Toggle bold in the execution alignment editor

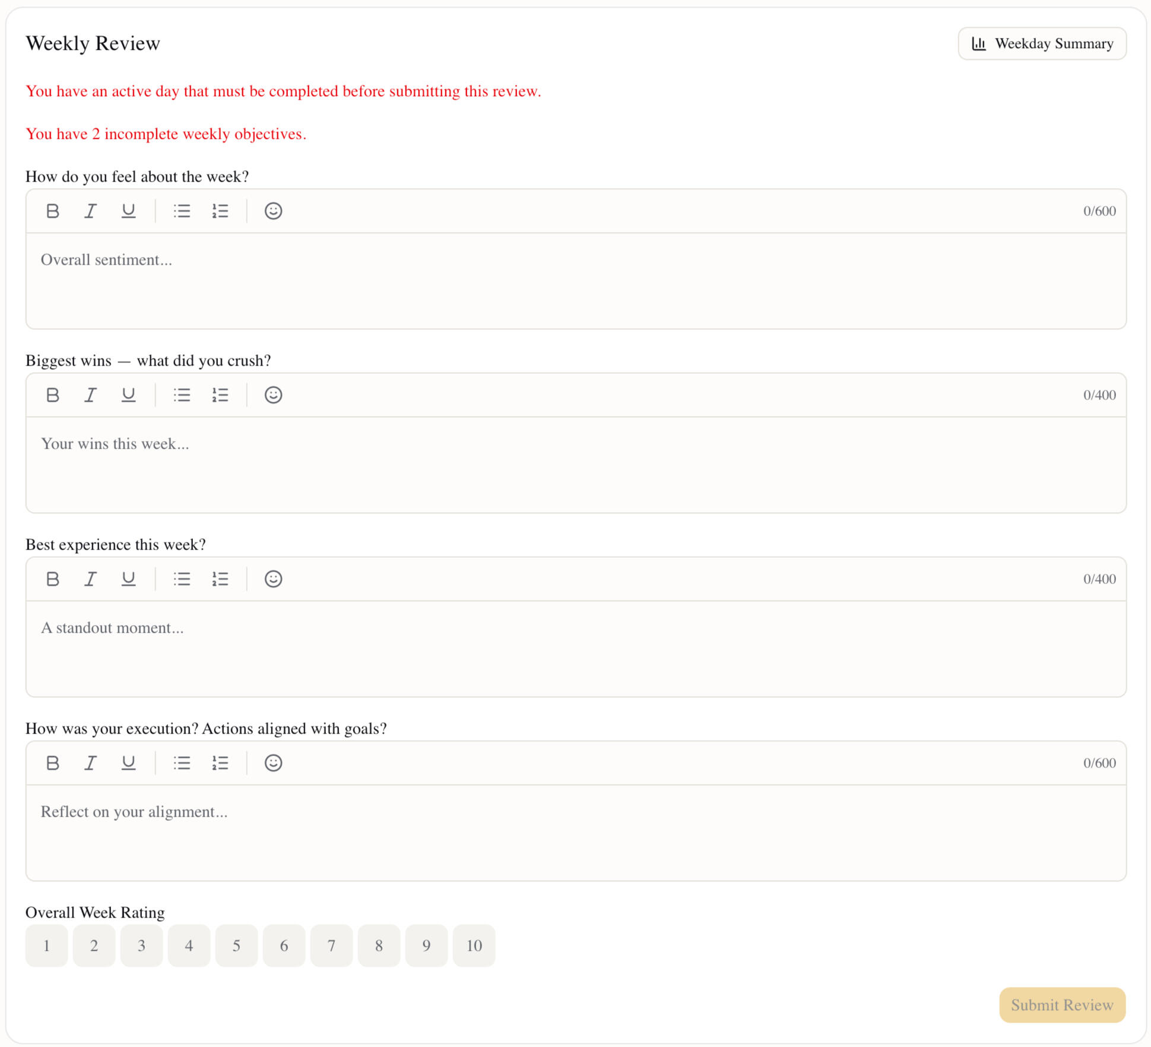click(x=52, y=763)
